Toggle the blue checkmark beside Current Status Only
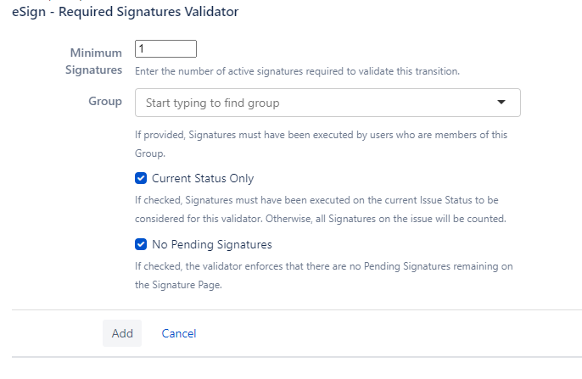 pyautogui.click(x=142, y=179)
